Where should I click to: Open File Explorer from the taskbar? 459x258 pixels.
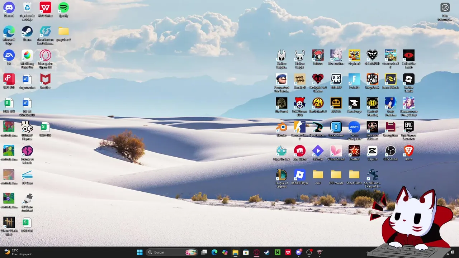[x=235, y=252]
